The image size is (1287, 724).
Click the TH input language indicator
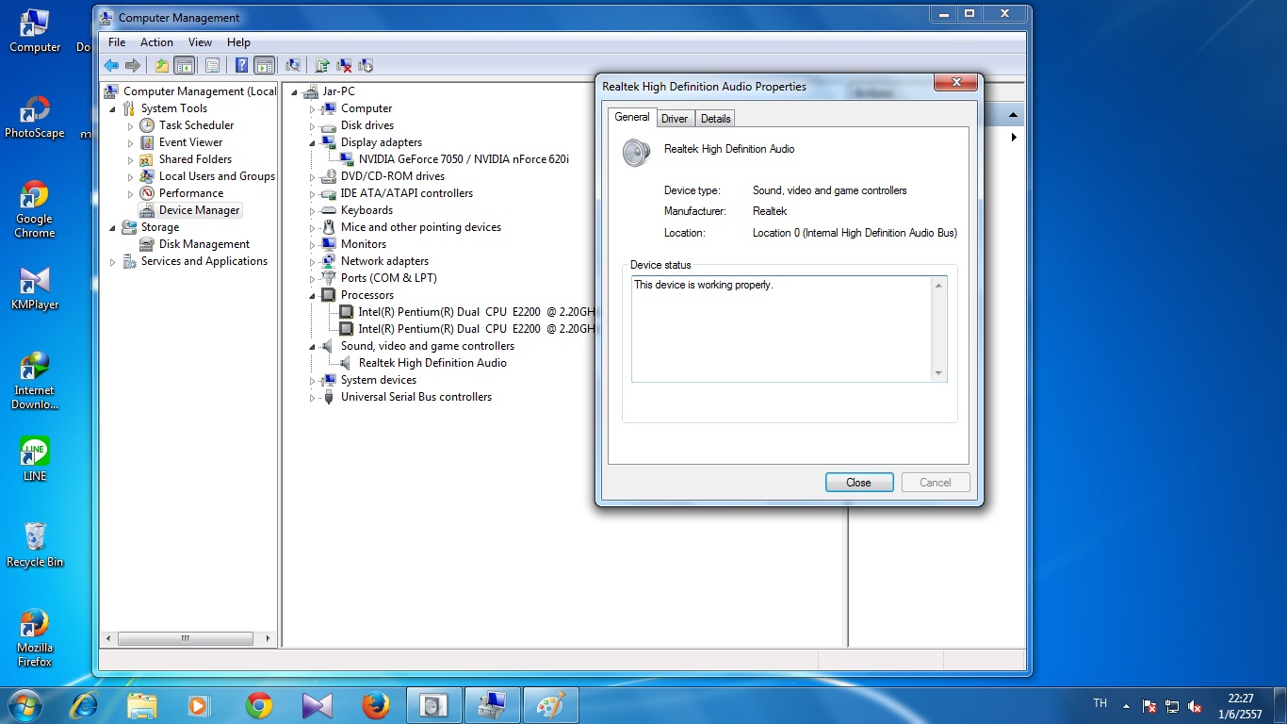(1100, 703)
